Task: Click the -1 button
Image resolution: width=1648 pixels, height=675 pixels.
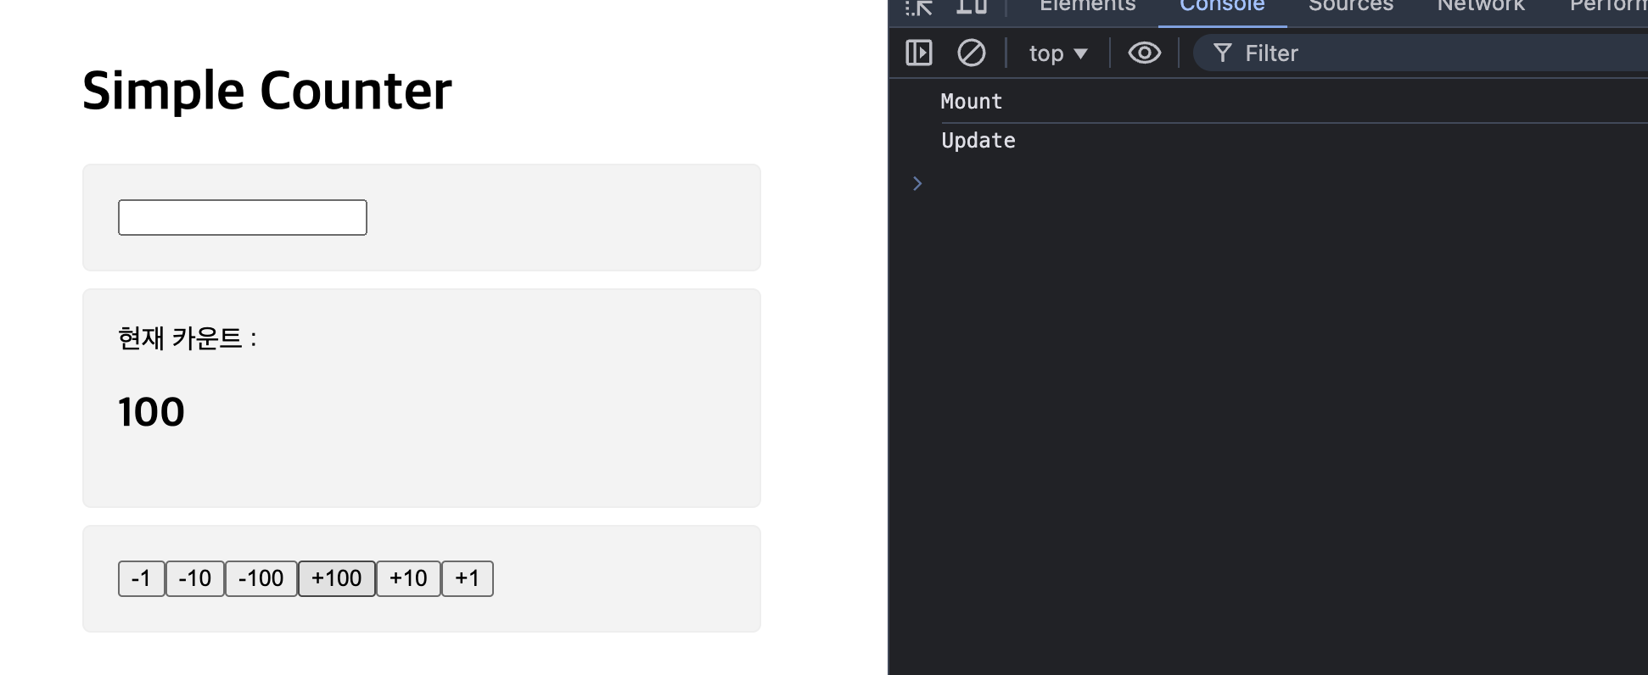Action: [141, 578]
